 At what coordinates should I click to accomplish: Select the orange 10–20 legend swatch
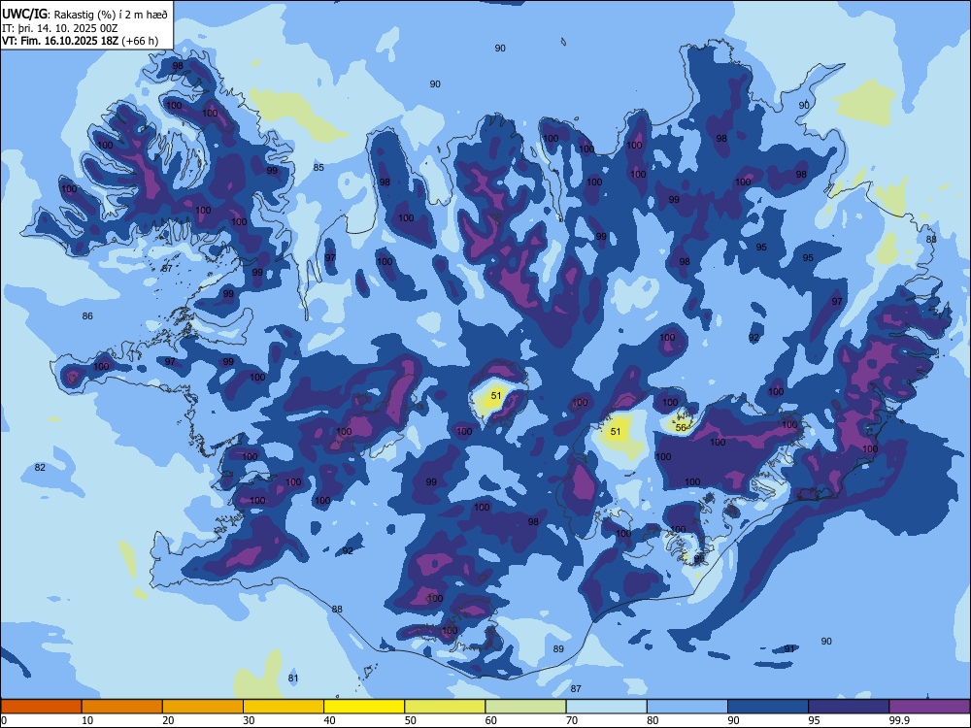click(x=122, y=707)
